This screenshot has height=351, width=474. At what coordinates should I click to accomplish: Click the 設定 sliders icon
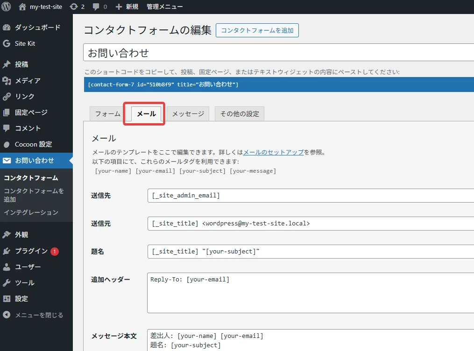point(7,299)
